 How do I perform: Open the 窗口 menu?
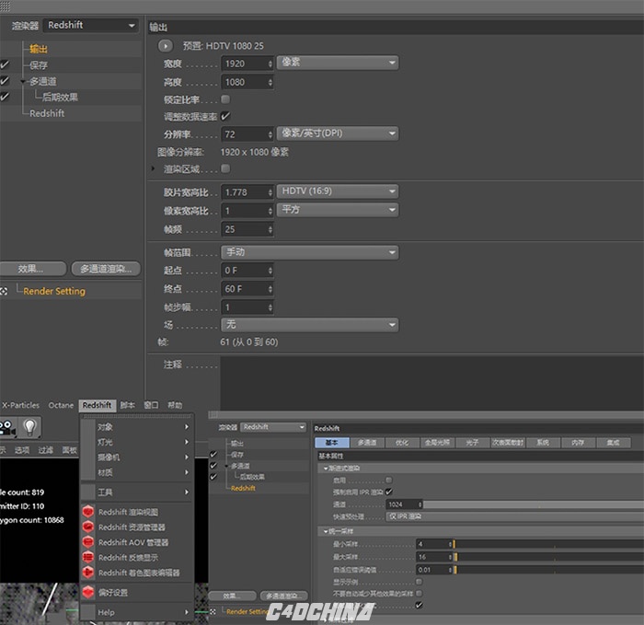pyautogui.click(x=151, y=405)
